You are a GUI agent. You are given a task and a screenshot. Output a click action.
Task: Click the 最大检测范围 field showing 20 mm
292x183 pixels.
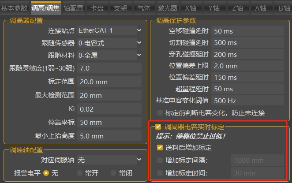(x=109, y=95)
